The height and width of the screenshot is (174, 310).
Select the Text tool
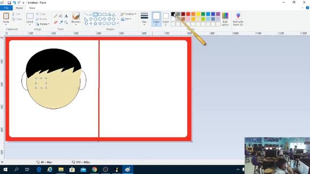point(66,16)
